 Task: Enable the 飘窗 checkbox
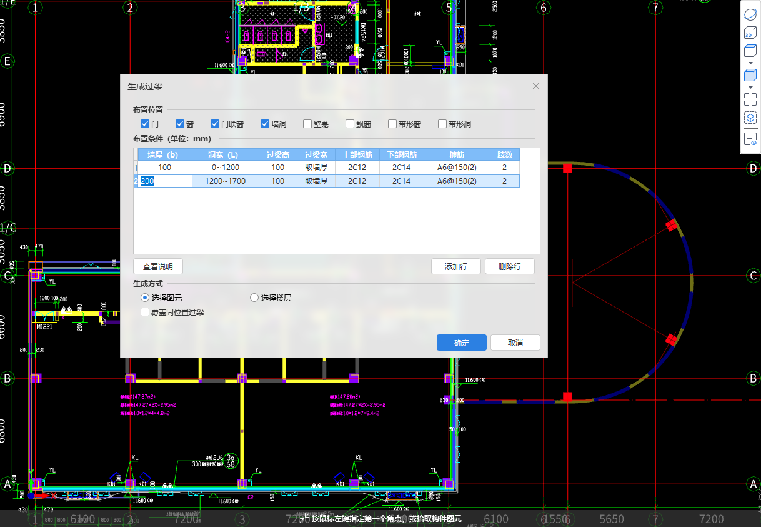(351, 124)
